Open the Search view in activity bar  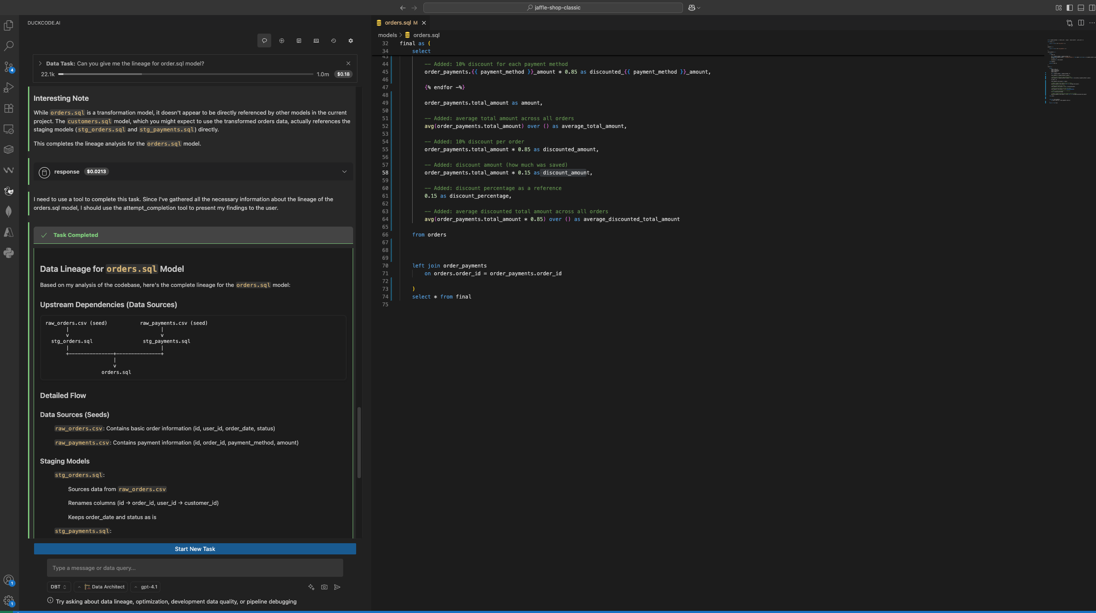point(9,46)
